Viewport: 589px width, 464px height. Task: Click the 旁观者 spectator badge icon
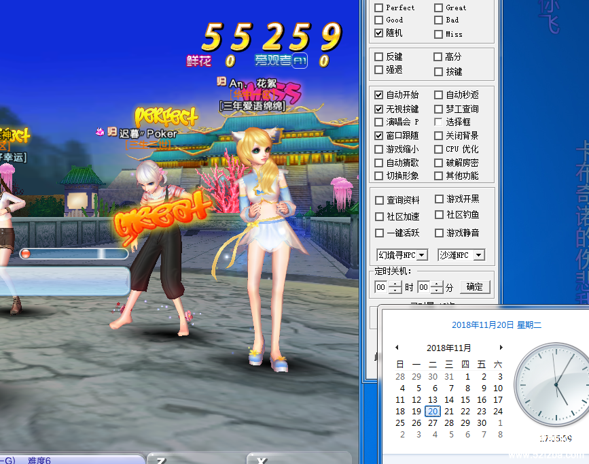coord(300,61)
